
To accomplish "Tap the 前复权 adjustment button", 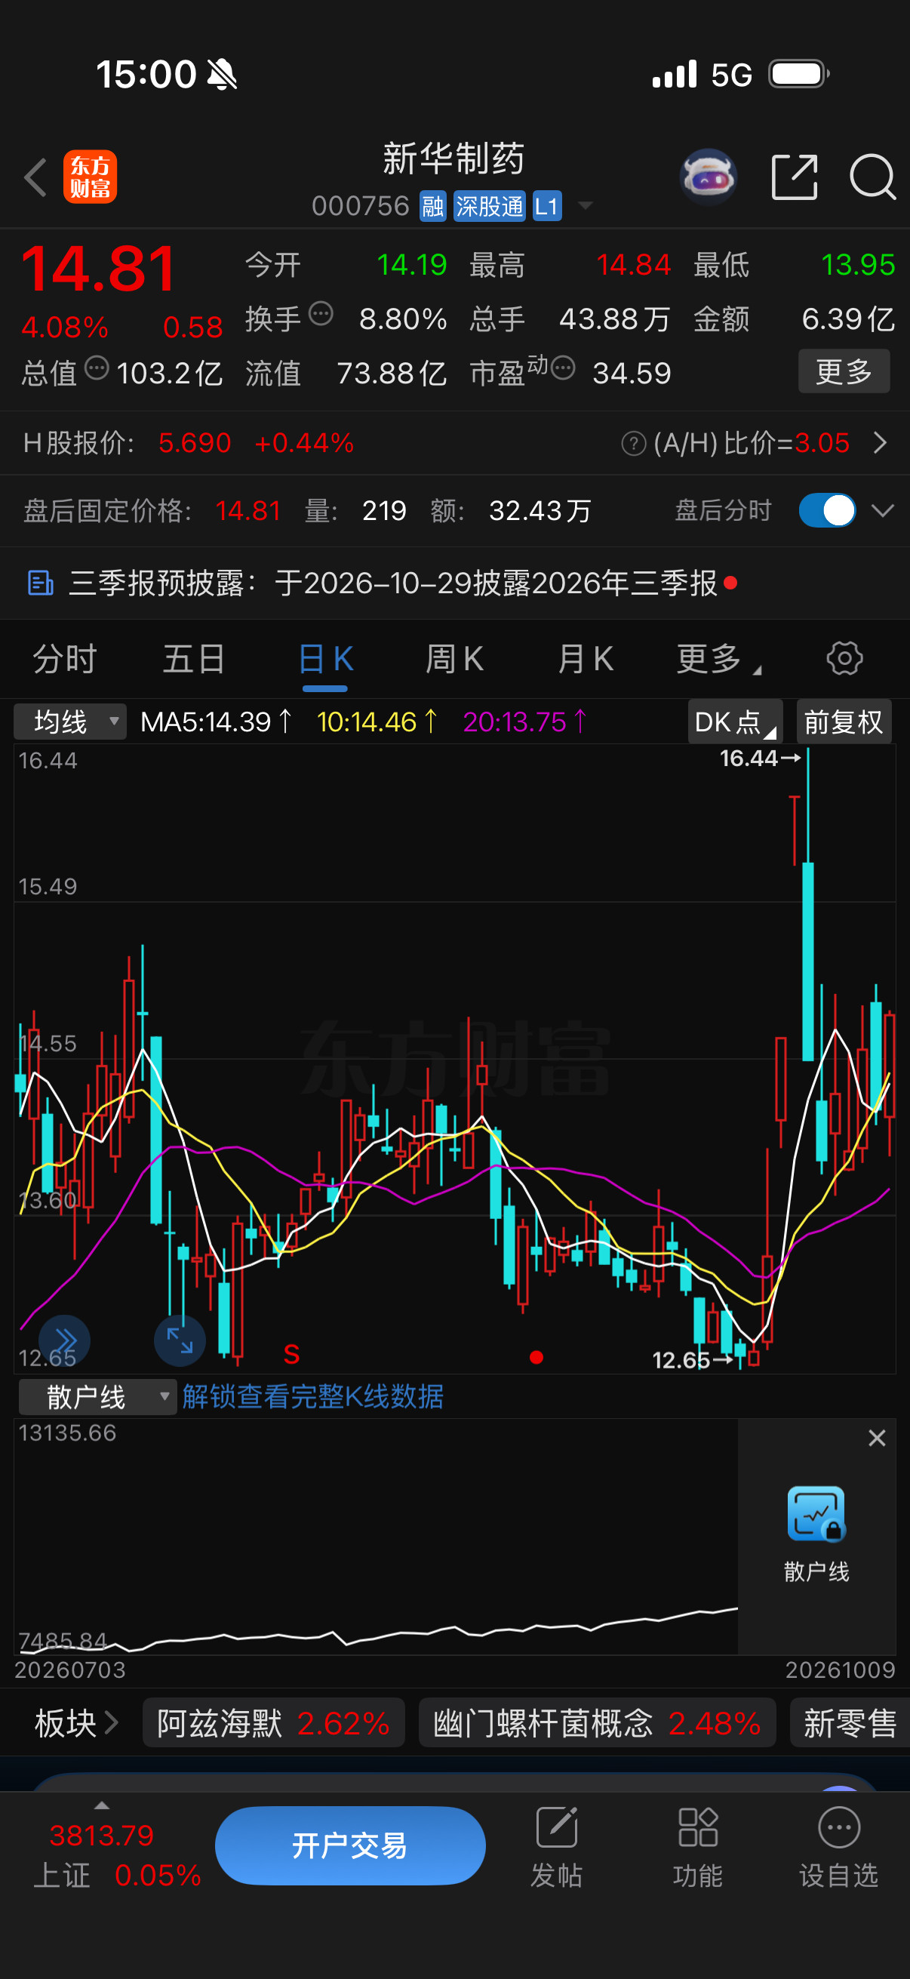I will 844,722.
